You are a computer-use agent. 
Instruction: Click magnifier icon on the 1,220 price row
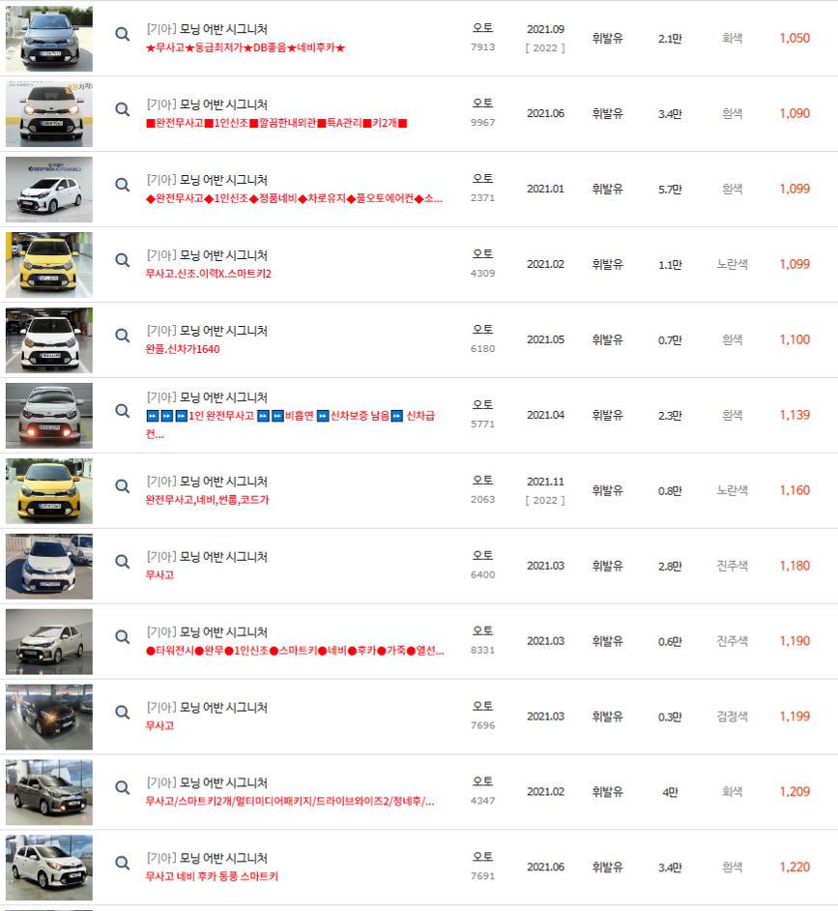pyautogui.click(x=122, y=863)
